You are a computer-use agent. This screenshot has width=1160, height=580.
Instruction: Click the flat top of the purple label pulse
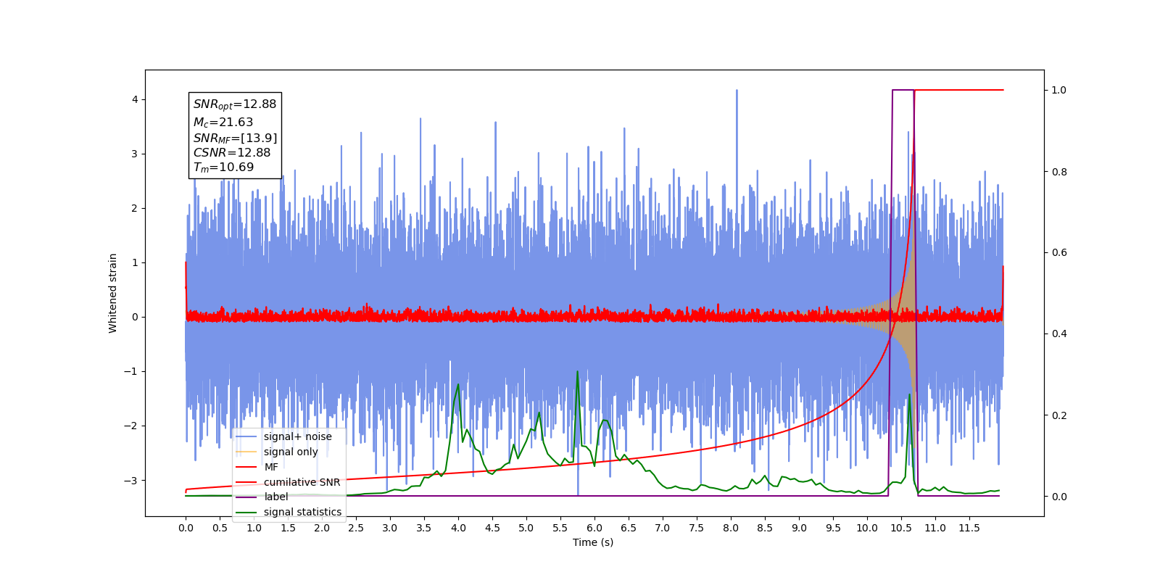pyautogui.click(x=903, y=90)
